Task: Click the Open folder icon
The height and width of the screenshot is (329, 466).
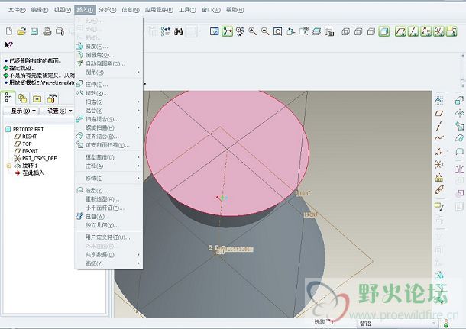Action: (x=21, y=31)
